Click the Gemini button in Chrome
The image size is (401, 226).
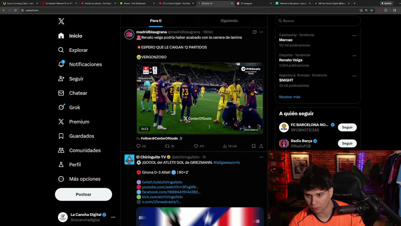tap(386, 3)
